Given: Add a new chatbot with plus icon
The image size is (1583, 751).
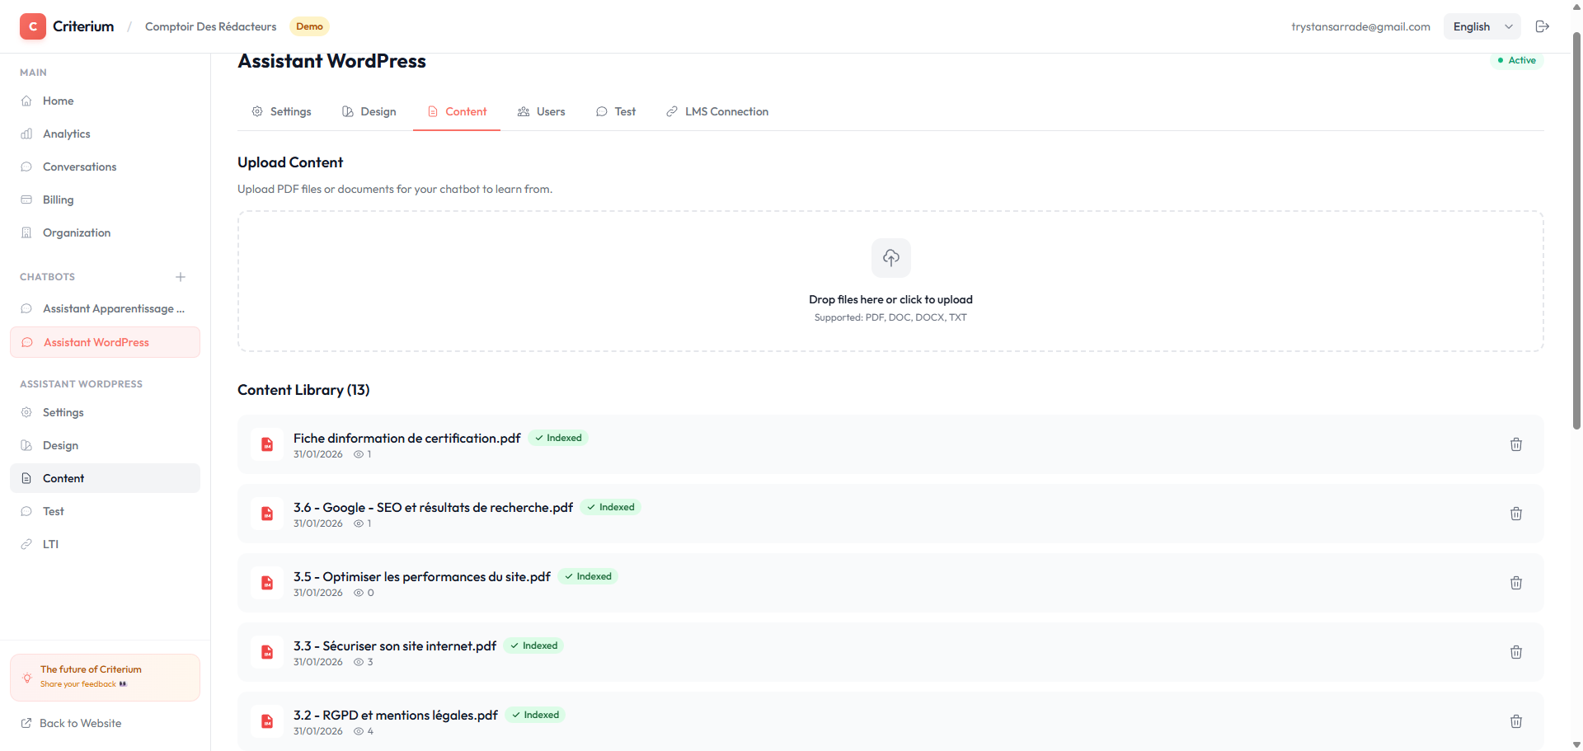Looking at the screenshot, I should click(x=181, y=277).
